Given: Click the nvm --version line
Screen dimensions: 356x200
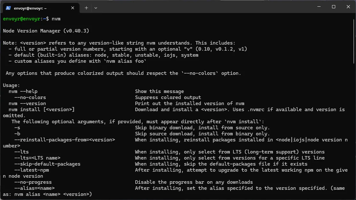Looking at the screenshot, I should tap(27, 103).
